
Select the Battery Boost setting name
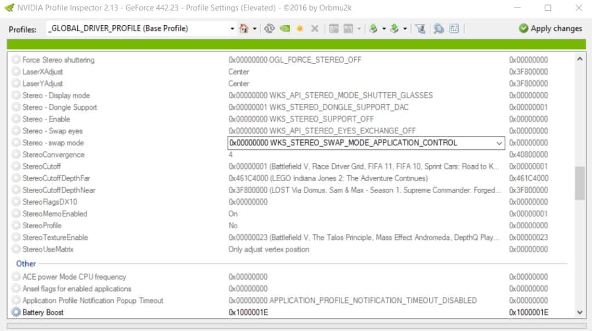(x=43, y=312)
